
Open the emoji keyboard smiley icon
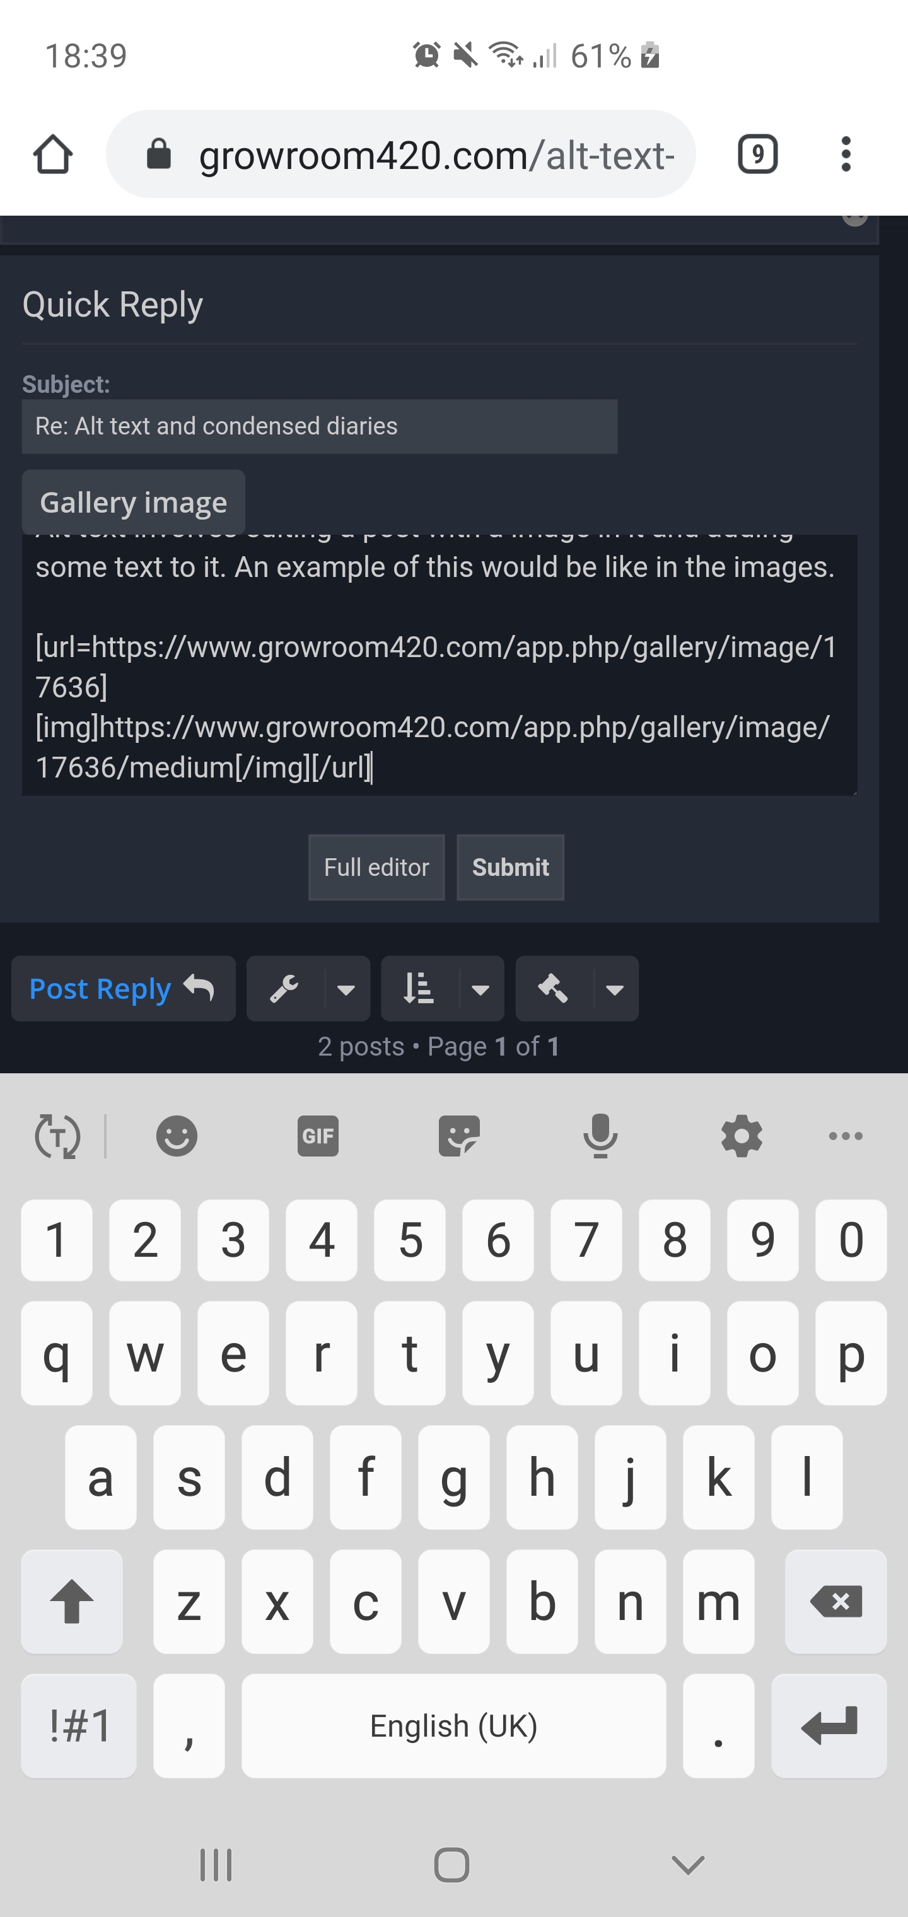(177, 1136)
